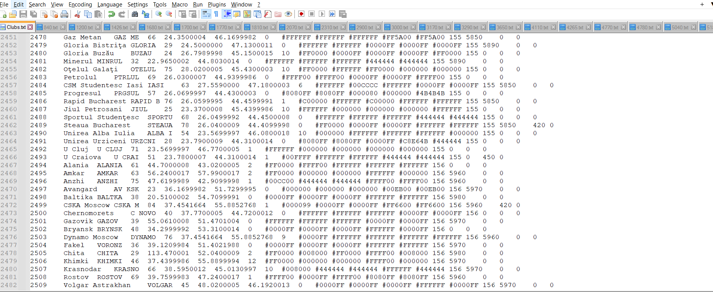Start macro recording with red dot icon
The height and width of the screenshot is (292, 713).
tap(301, 14)
